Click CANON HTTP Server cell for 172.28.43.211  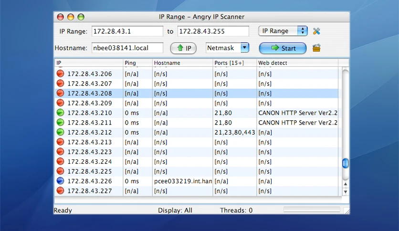pyautogui.click(x=298, y=123)
